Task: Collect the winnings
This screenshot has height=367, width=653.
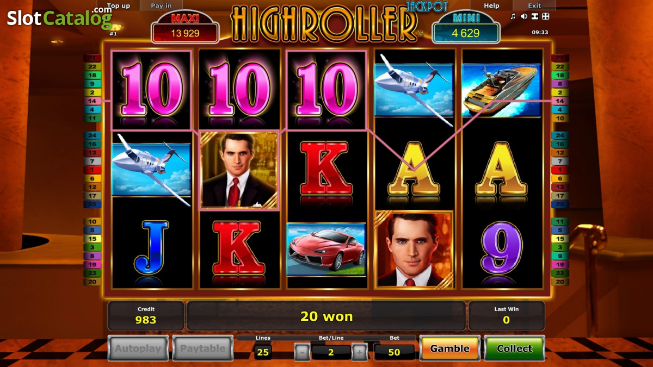Action: pos(514,349)
